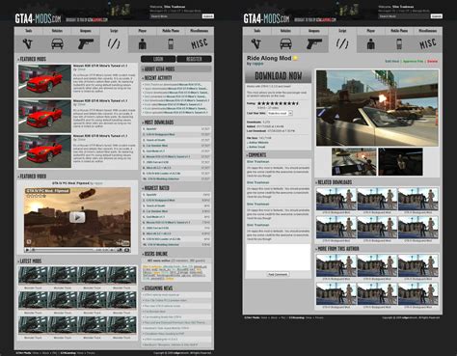Click the Register button
Image resolution: width=457 pixels, height=356 pixels.
point(194,59)
